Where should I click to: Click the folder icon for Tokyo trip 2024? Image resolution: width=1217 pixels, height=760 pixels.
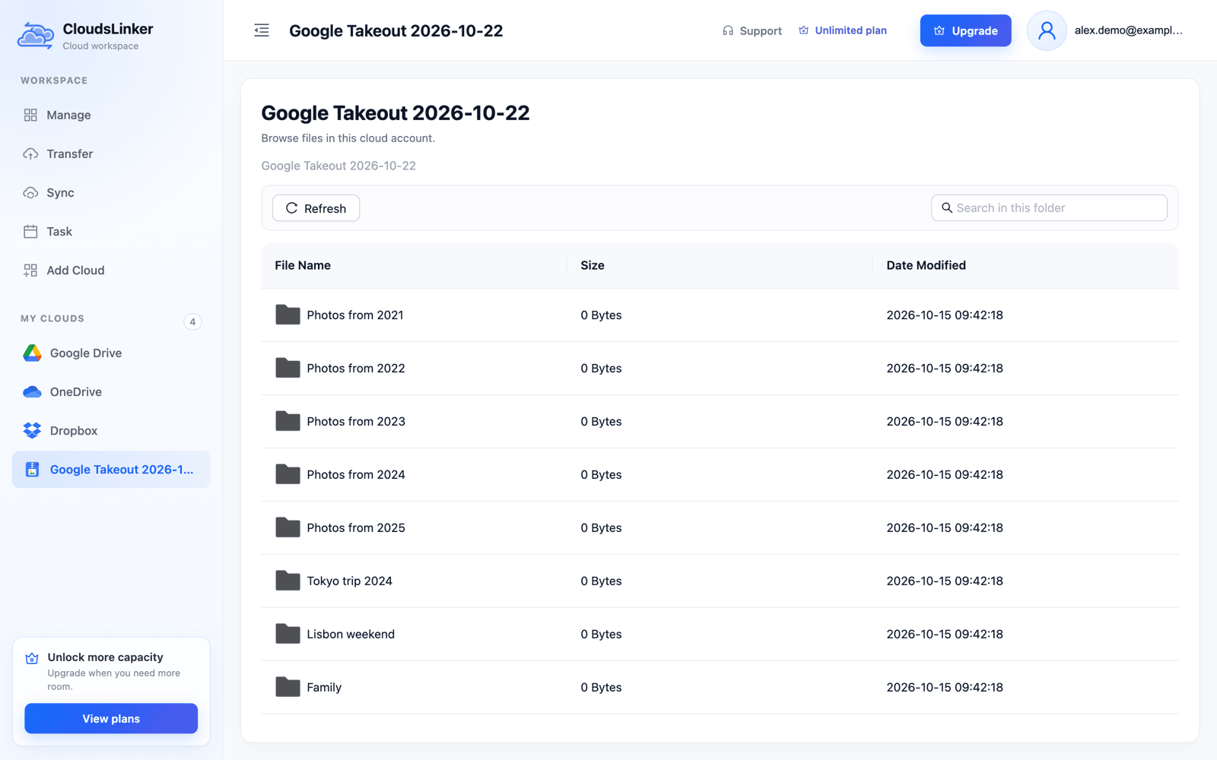[288, 581]
